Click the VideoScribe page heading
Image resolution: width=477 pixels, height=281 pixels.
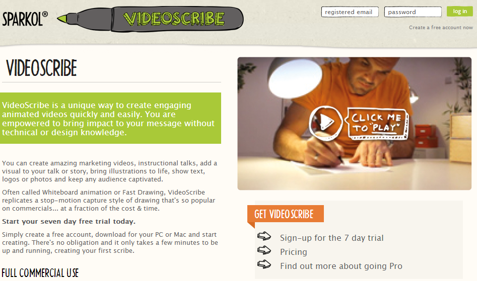point(41,68)
